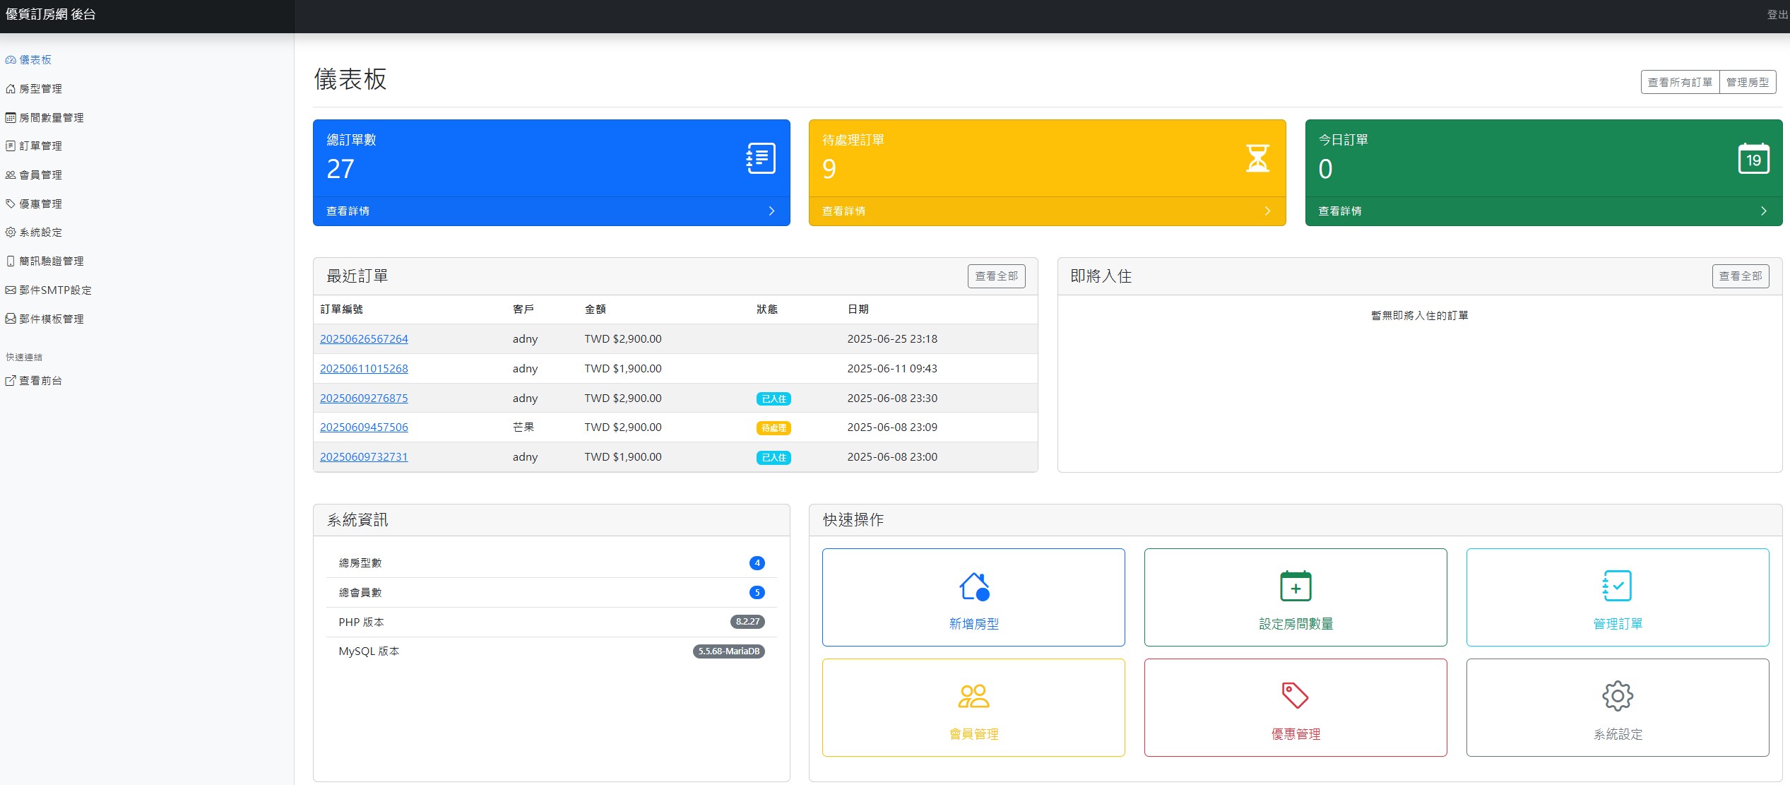The width and height of the screenshot is (1790, 785).
Task: Click the house icon on 新增房型 card
Action: click(973, 586)
